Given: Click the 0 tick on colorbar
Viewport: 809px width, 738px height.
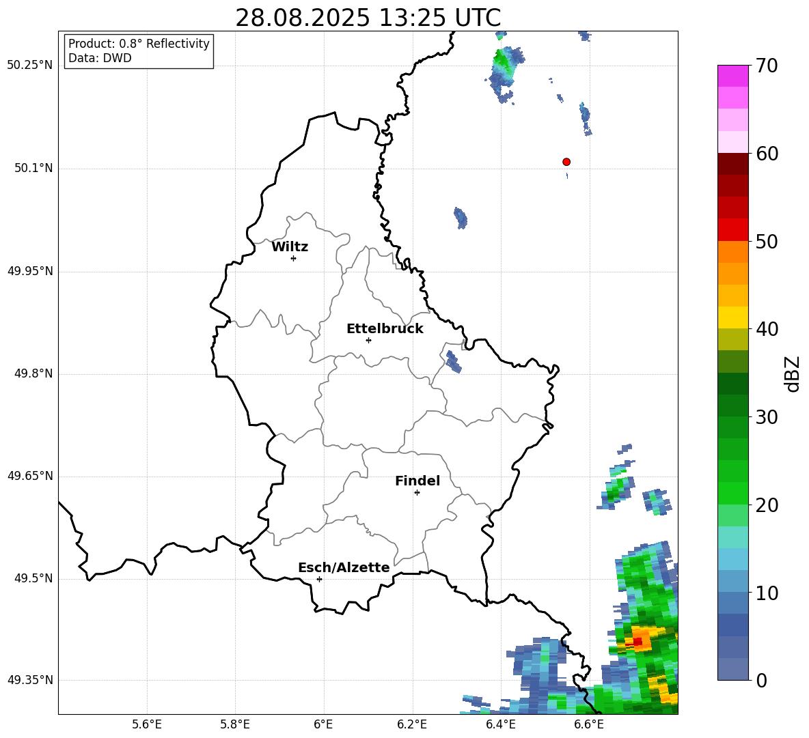Looking at the screenshot, I should click(761, 681).
